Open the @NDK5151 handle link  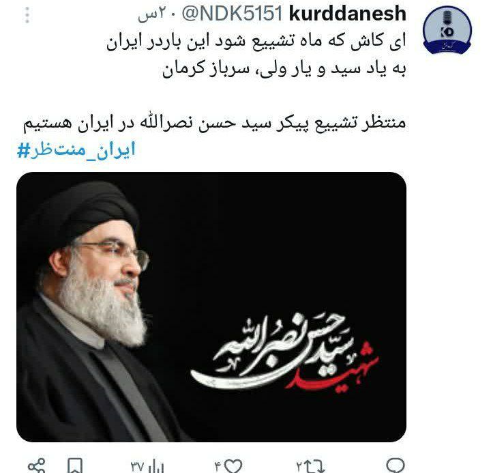[x=232, y=14]
